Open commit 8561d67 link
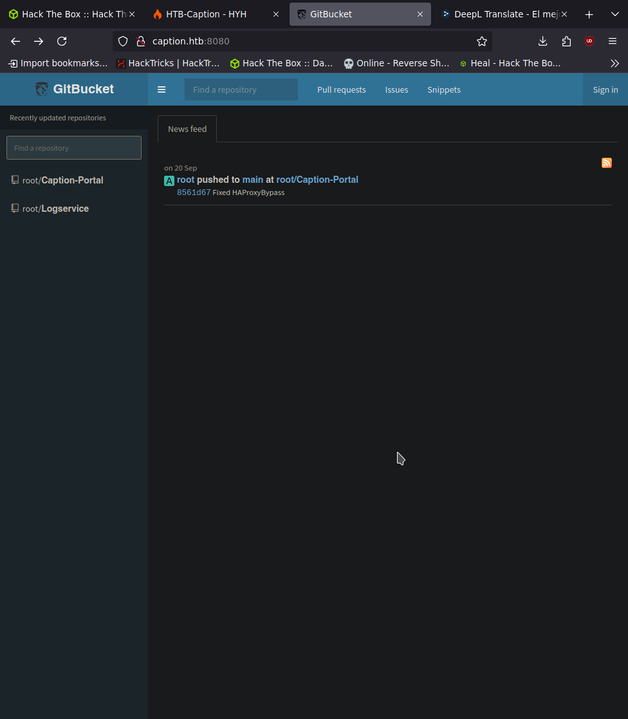Viewport: 628px width, 719px height. 194,192
